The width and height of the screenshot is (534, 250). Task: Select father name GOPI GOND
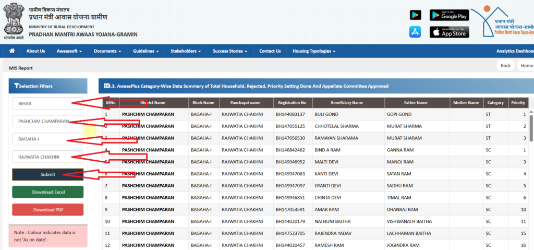399,114
